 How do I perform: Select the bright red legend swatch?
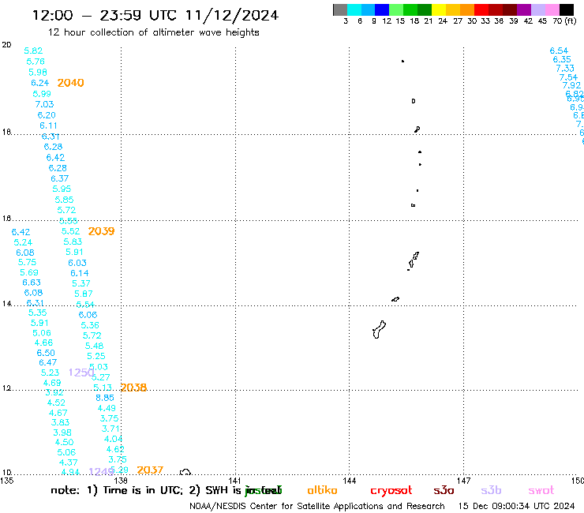[x=481, y=9]
